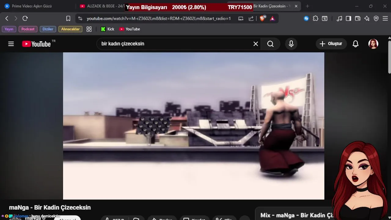Click the video player to pause
The height and width of the screenshot is (220, 391).
pyautogui.click(x=194, y=126)
